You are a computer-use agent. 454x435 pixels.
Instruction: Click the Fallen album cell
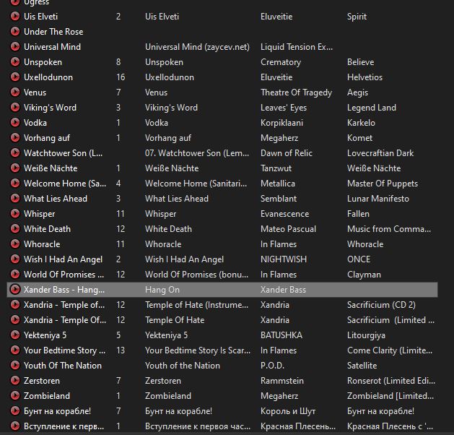pos(358,214)
